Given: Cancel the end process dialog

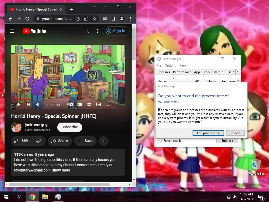Looking at the screenshot, I should (x=235, y=133).
